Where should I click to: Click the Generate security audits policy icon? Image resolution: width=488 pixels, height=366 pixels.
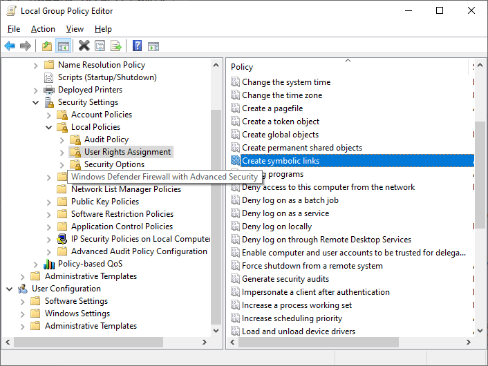(x=235, y=279)
